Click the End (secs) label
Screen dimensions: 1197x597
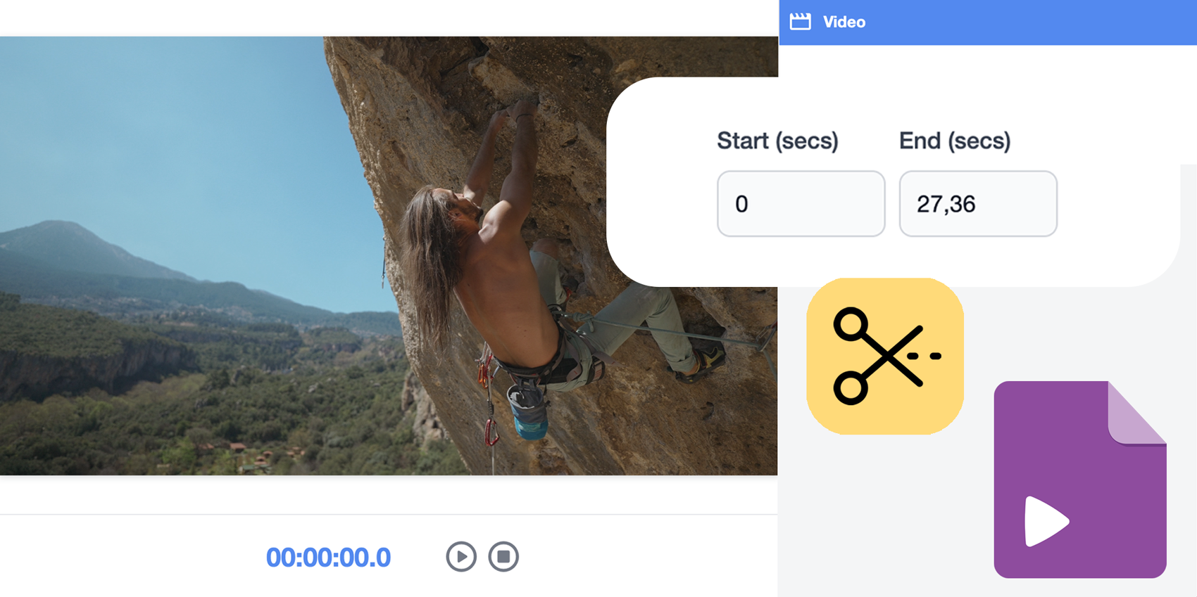click(955, 141)
